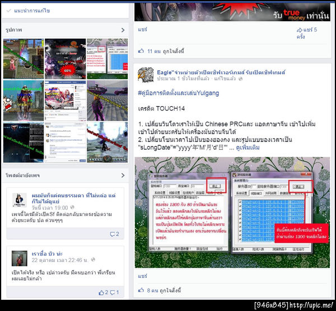Click the globe icon beside the 22:46 timestamp

coord(93,260)
